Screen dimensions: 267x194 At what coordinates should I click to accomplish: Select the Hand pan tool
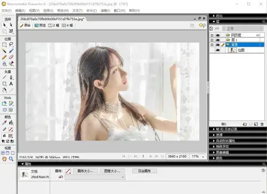[x=4, y=159]
